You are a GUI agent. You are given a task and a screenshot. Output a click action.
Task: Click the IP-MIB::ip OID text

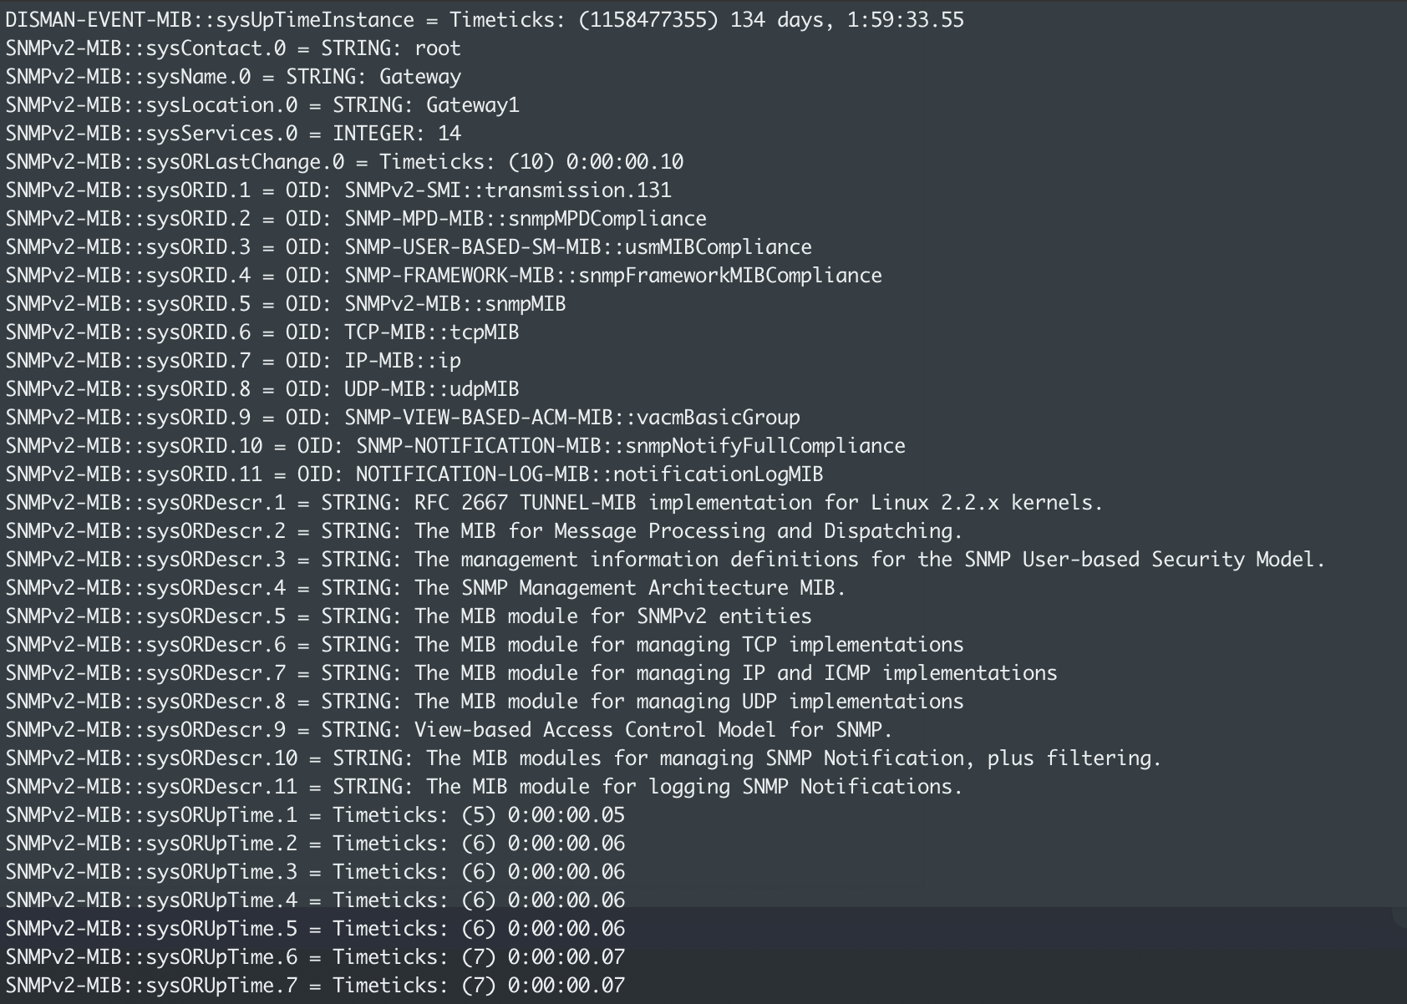click(403, 361)
